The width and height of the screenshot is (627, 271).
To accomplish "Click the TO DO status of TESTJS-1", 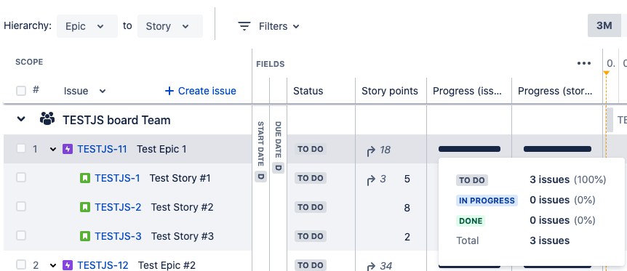I will 311,178.
